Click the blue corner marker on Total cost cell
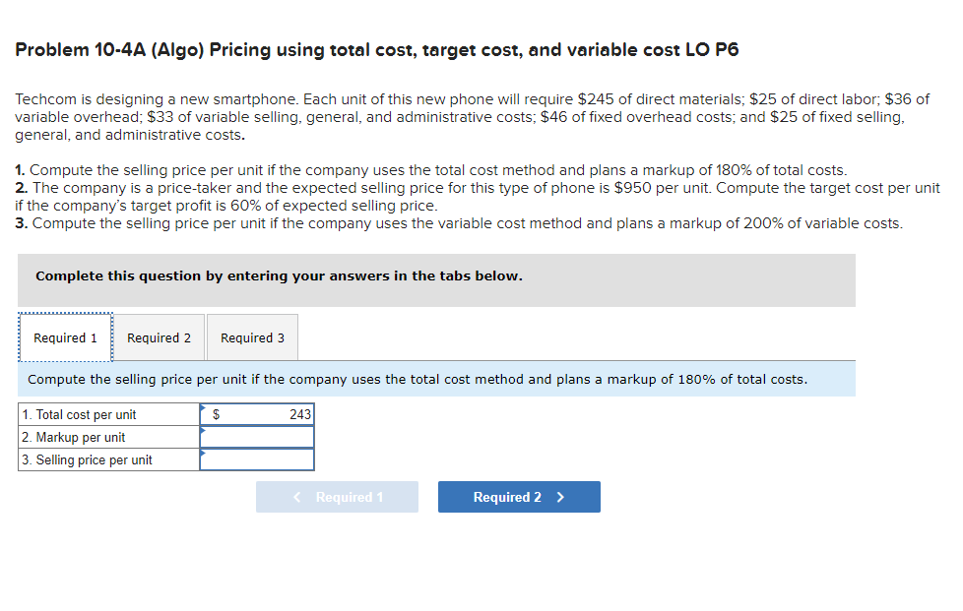 [x=204, y=408]
